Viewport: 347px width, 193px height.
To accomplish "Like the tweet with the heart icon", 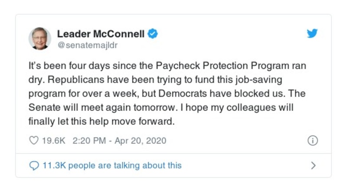I will point(33,141).
